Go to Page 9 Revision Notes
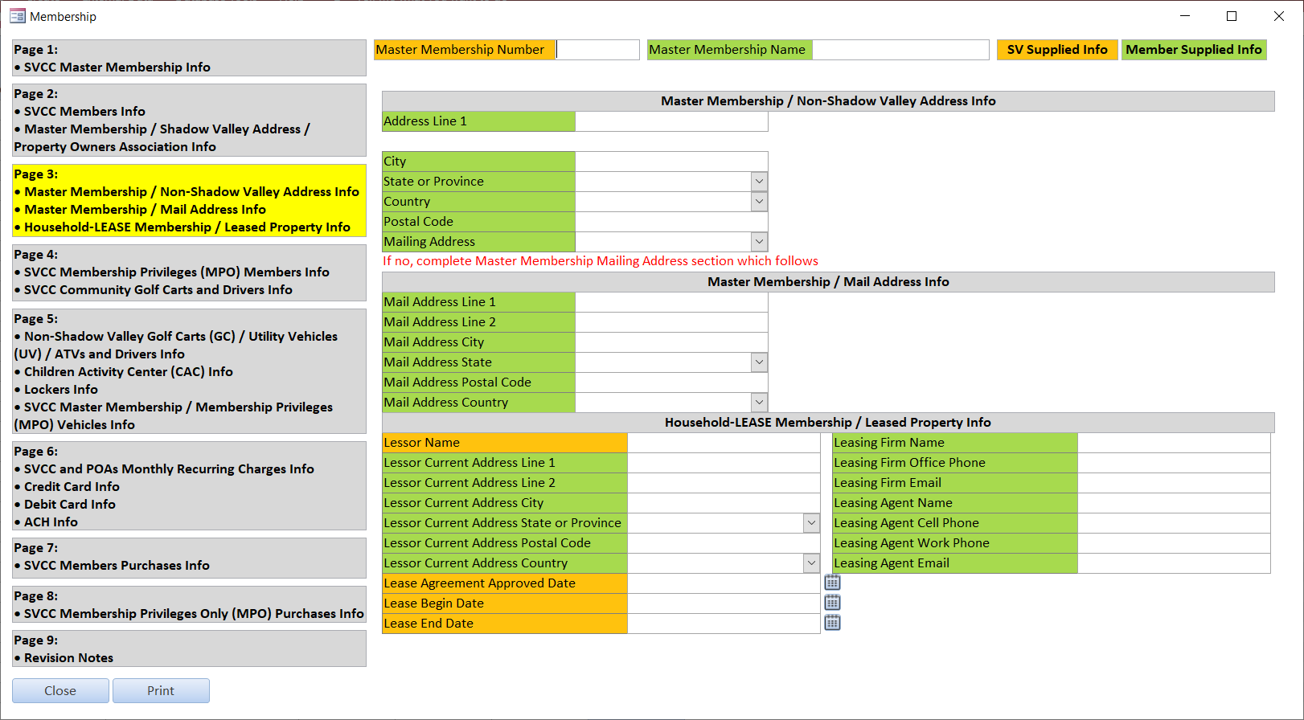Screen dimensions: 1304x720 click(x=189, y=648)
